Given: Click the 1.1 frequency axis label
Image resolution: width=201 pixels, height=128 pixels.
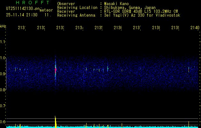Looking at the screenshot, I should click(3, 42).
